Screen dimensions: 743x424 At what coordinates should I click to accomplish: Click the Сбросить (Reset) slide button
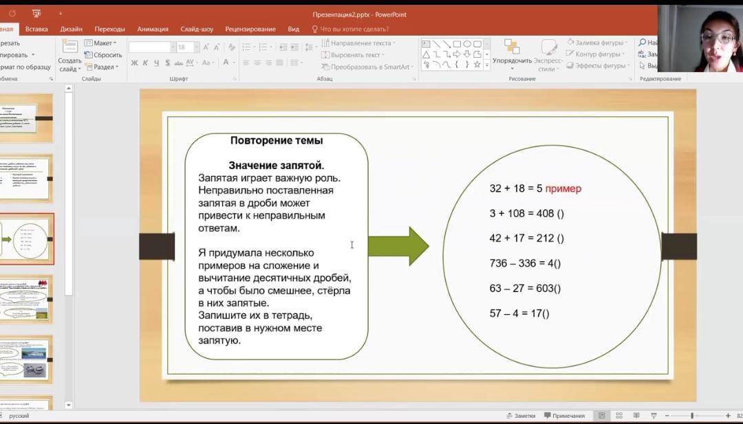click(x=103, y=55)
